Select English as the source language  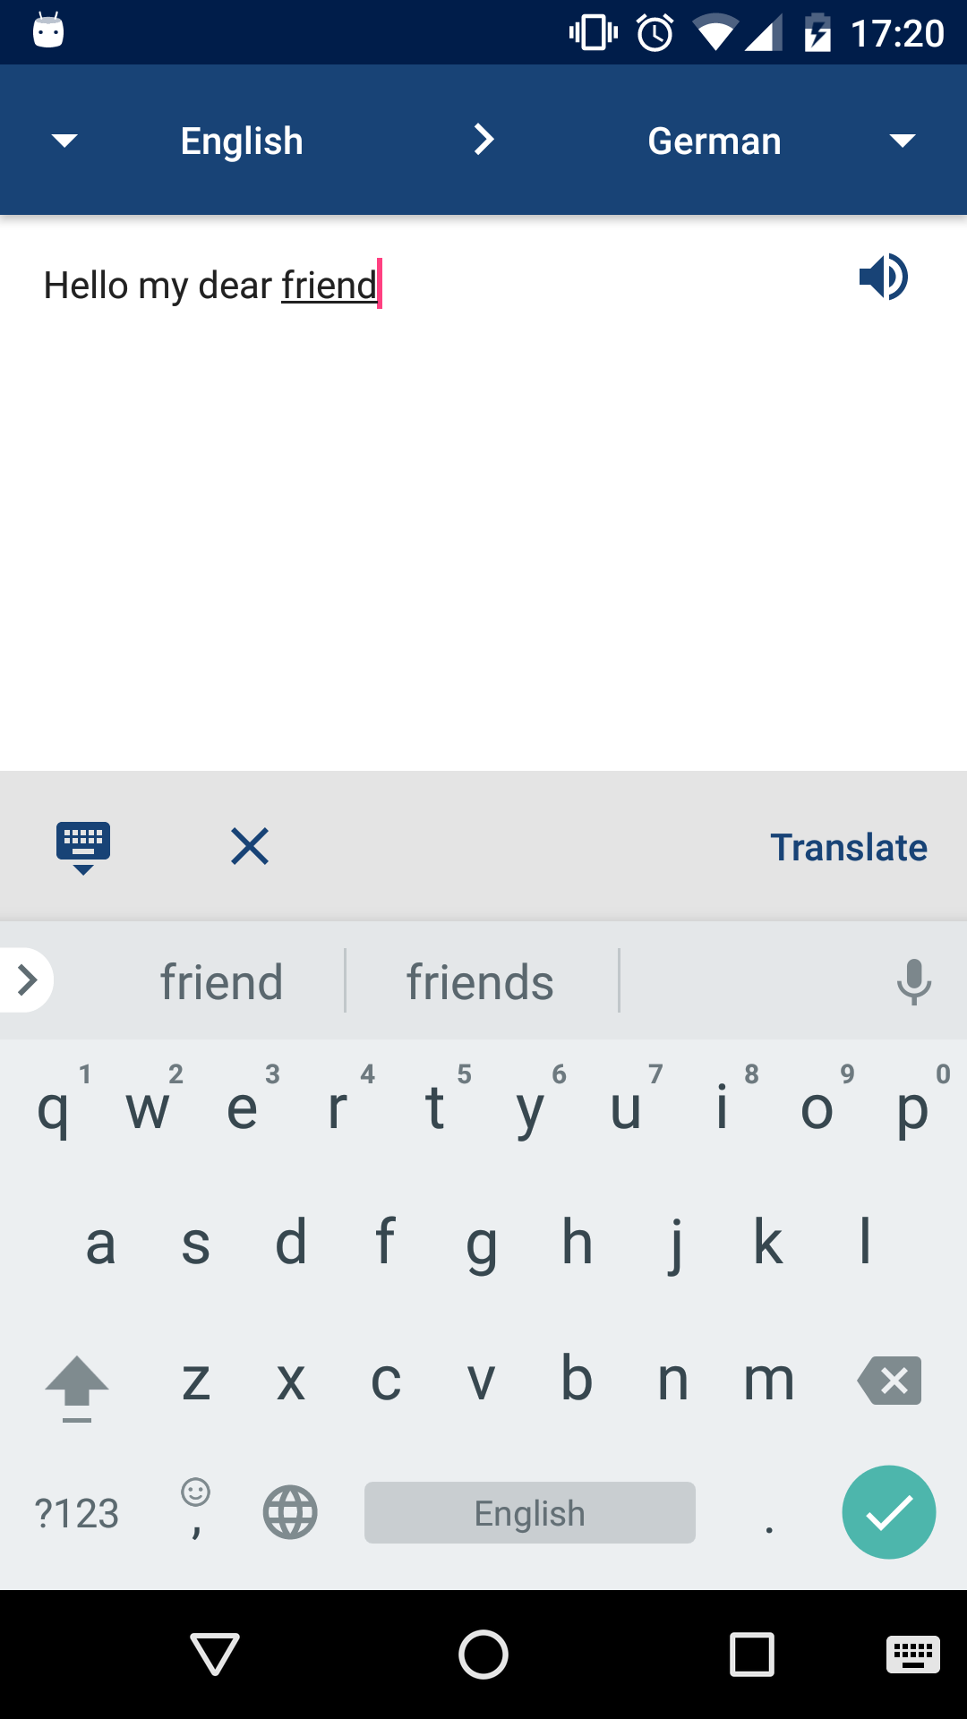[x=241, y=140]
